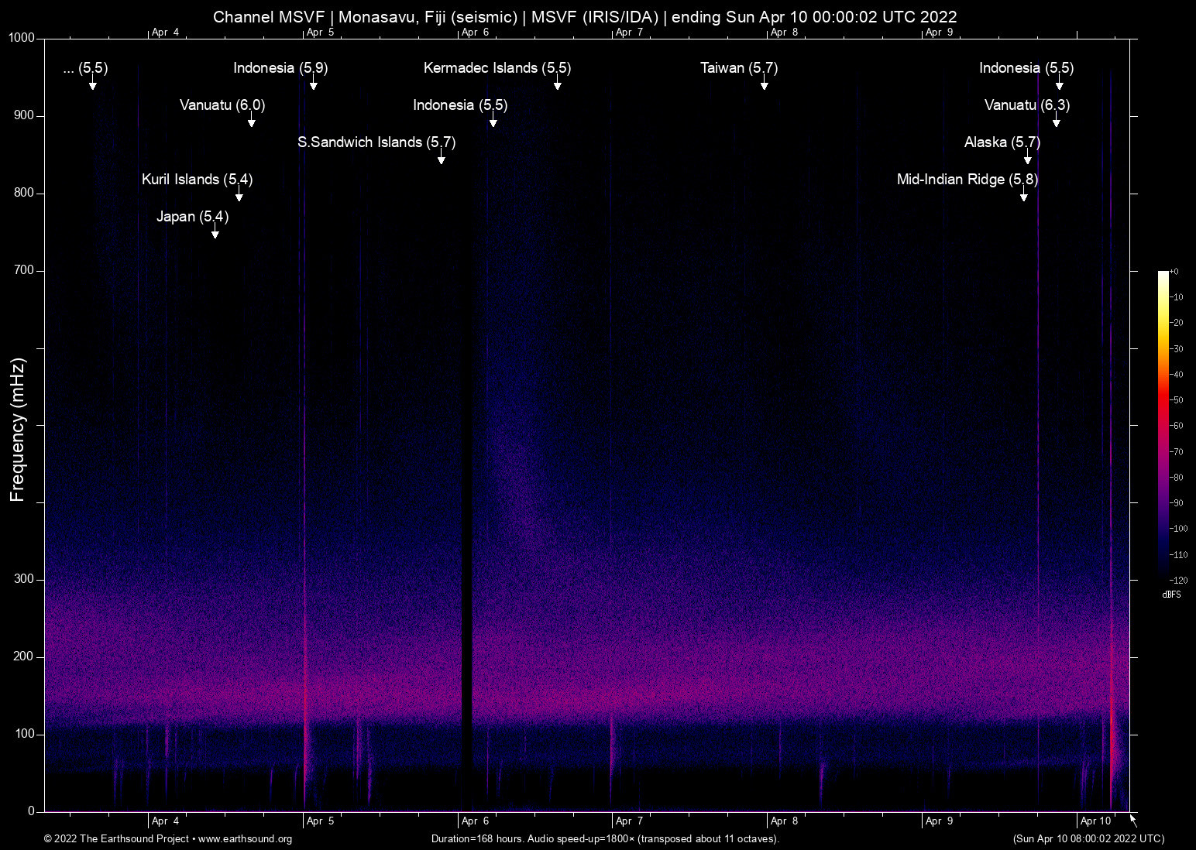Select Apr 7 on the top time axis
Viewport: 1196px width, 850px height.
pyautogui.click(x=630, y=33)
